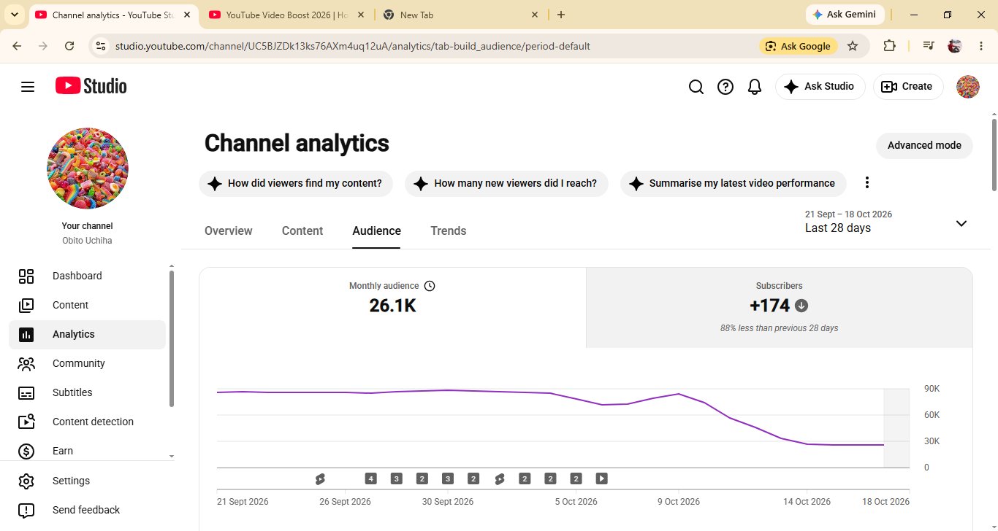Switch to the Overview tab
The image size is (998, 531).
click(229, 231)
